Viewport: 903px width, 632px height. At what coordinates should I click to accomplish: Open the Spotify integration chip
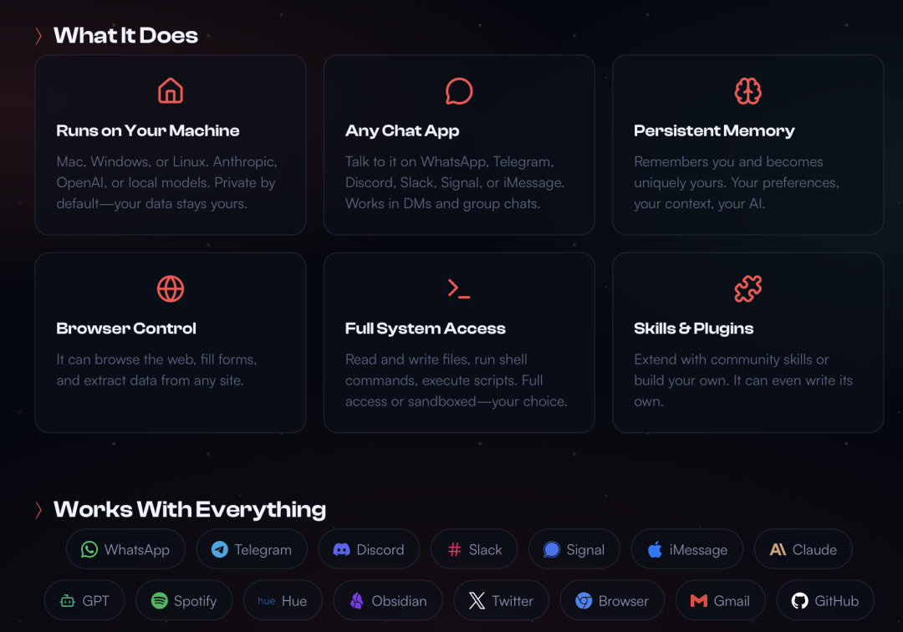pyautogui.click(x=183, y=600)
